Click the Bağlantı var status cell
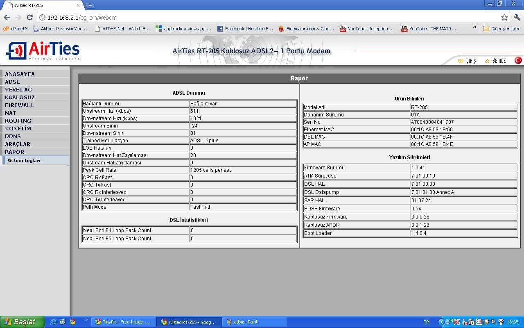This screenshot has width=524, height=328. coord(243,104)
